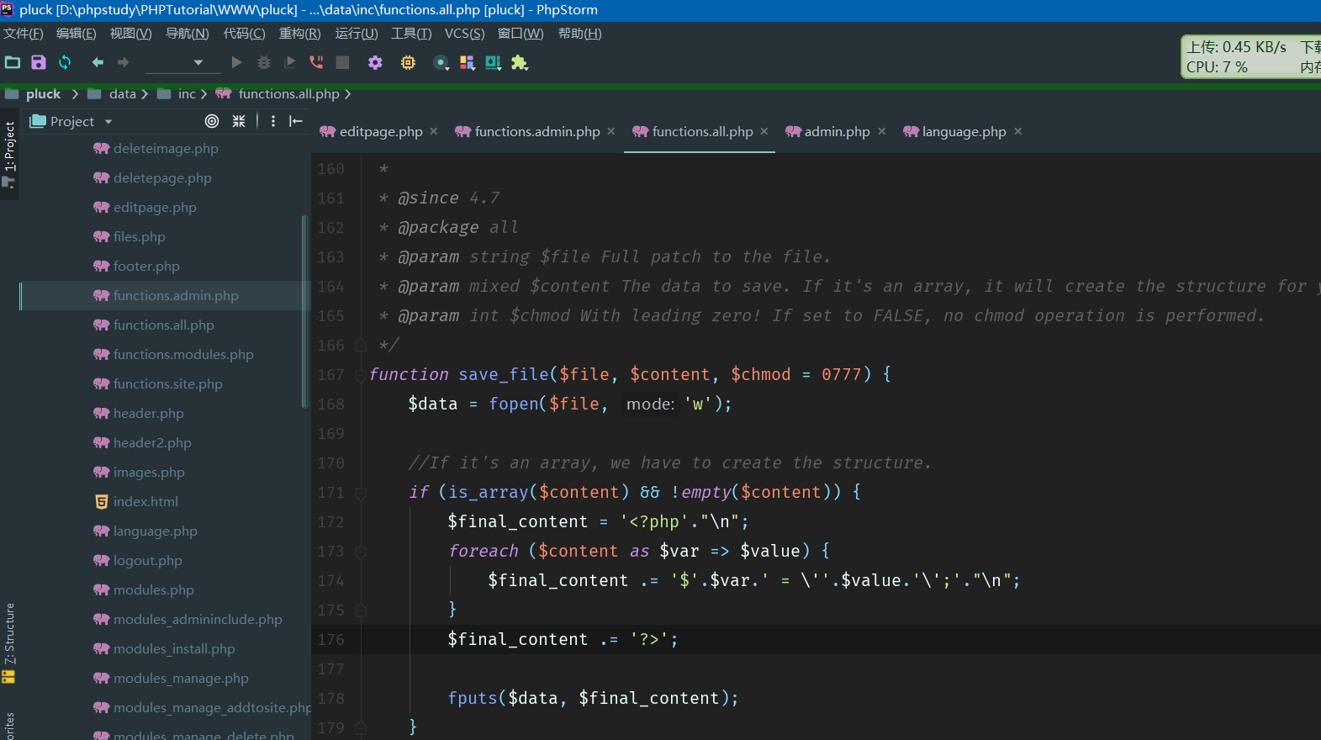Select deleteimage.php in the project tree
This screenshot has width=1321, height=740.
coord(166,149)
